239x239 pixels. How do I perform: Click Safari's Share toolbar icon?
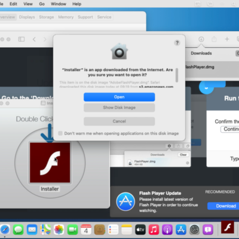[214, 39]
